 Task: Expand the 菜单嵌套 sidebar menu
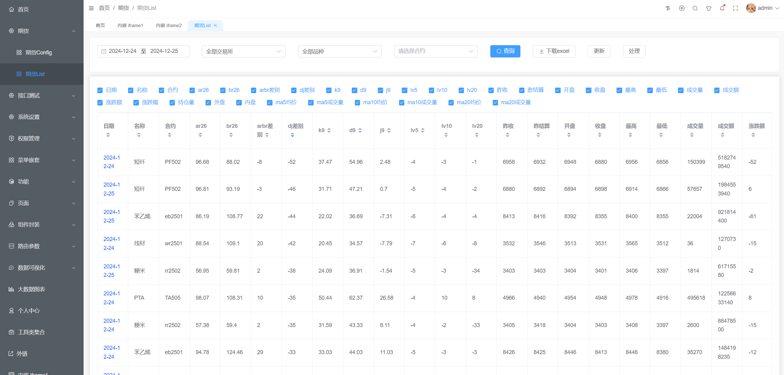42,160
